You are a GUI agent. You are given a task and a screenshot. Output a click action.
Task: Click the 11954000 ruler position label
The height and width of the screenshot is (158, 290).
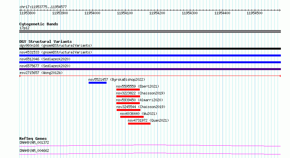pyautogui.click(x=92, y=13)
